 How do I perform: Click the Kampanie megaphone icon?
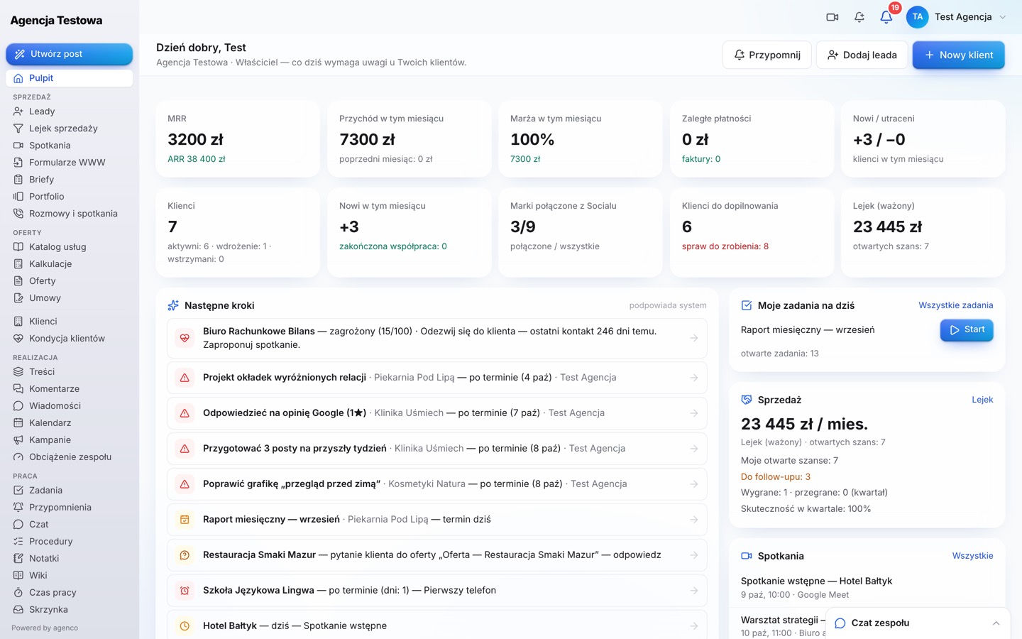point(18,440)
